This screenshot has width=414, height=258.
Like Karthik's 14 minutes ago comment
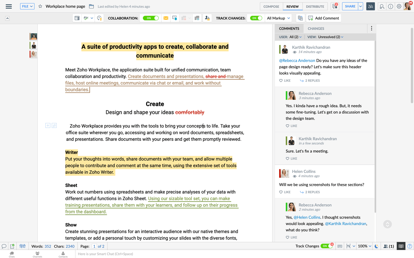pyautogui.click(x=285, y=81)
